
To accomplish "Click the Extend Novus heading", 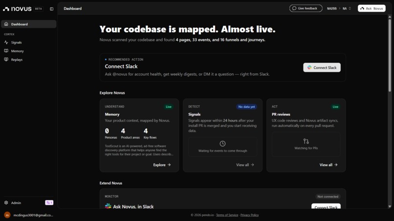I will pos(111,183).
